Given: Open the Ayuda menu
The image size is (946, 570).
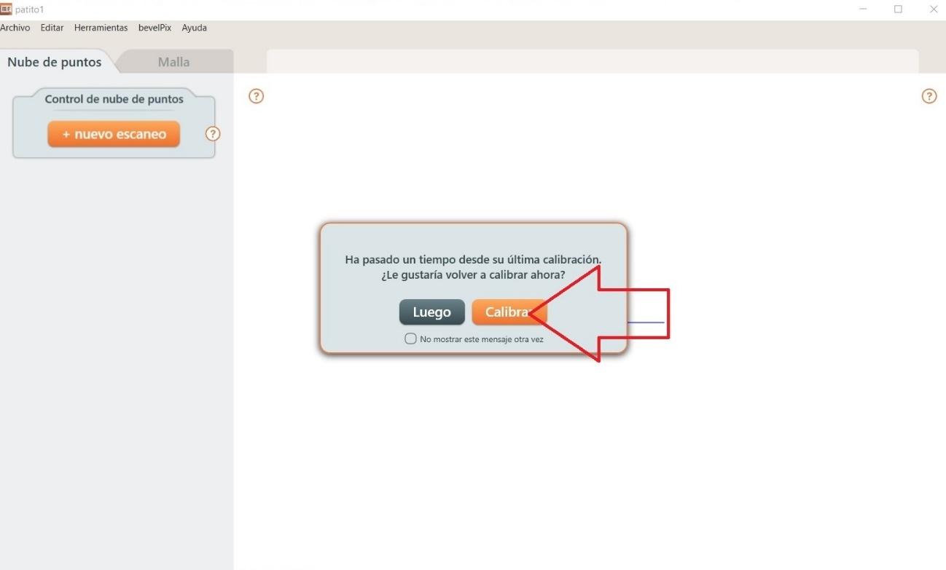Looking at the screenshot, I should point(194,28).
